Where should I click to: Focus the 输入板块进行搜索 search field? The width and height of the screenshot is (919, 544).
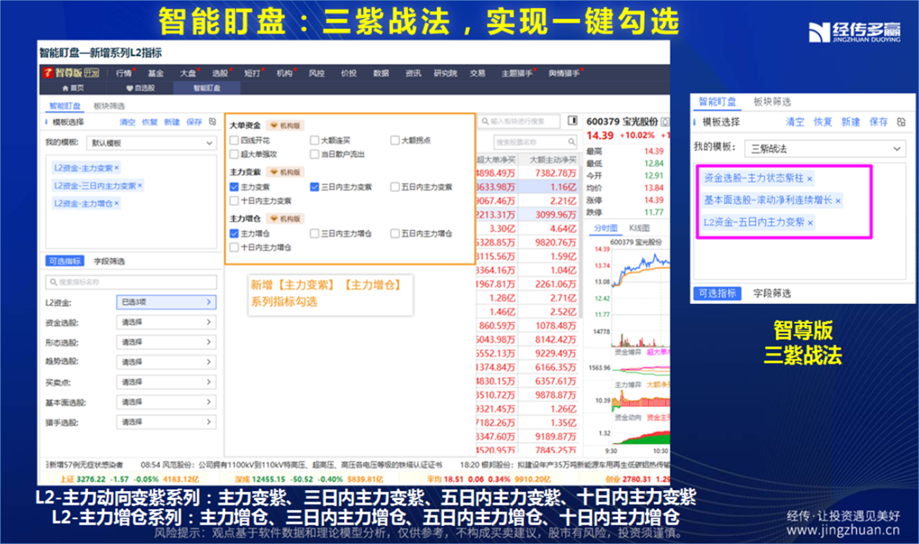[x=521, y=121]
